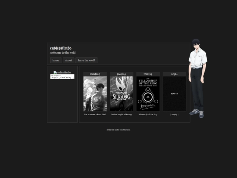Click the EMPTY placeholder card image
237x178 pixels.
pos(174,94)
